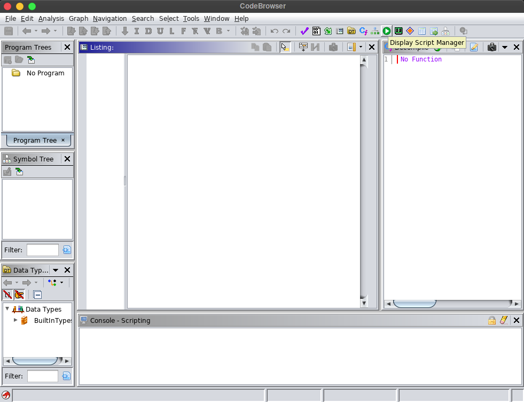Open the Data Types filter options dropdown arrow
This screenshot has height=402, width=524.
pos(61,283)
